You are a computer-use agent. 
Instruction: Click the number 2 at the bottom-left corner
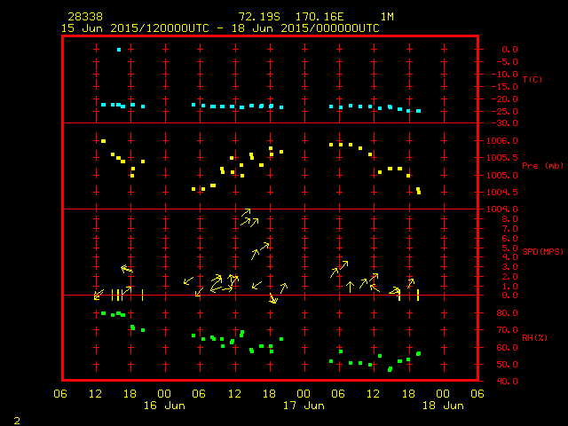(x=16, y=418)
